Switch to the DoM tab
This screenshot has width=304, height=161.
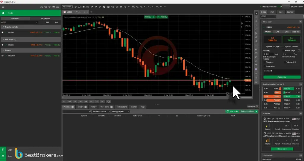pyautogui.click(x=272, y=12)
